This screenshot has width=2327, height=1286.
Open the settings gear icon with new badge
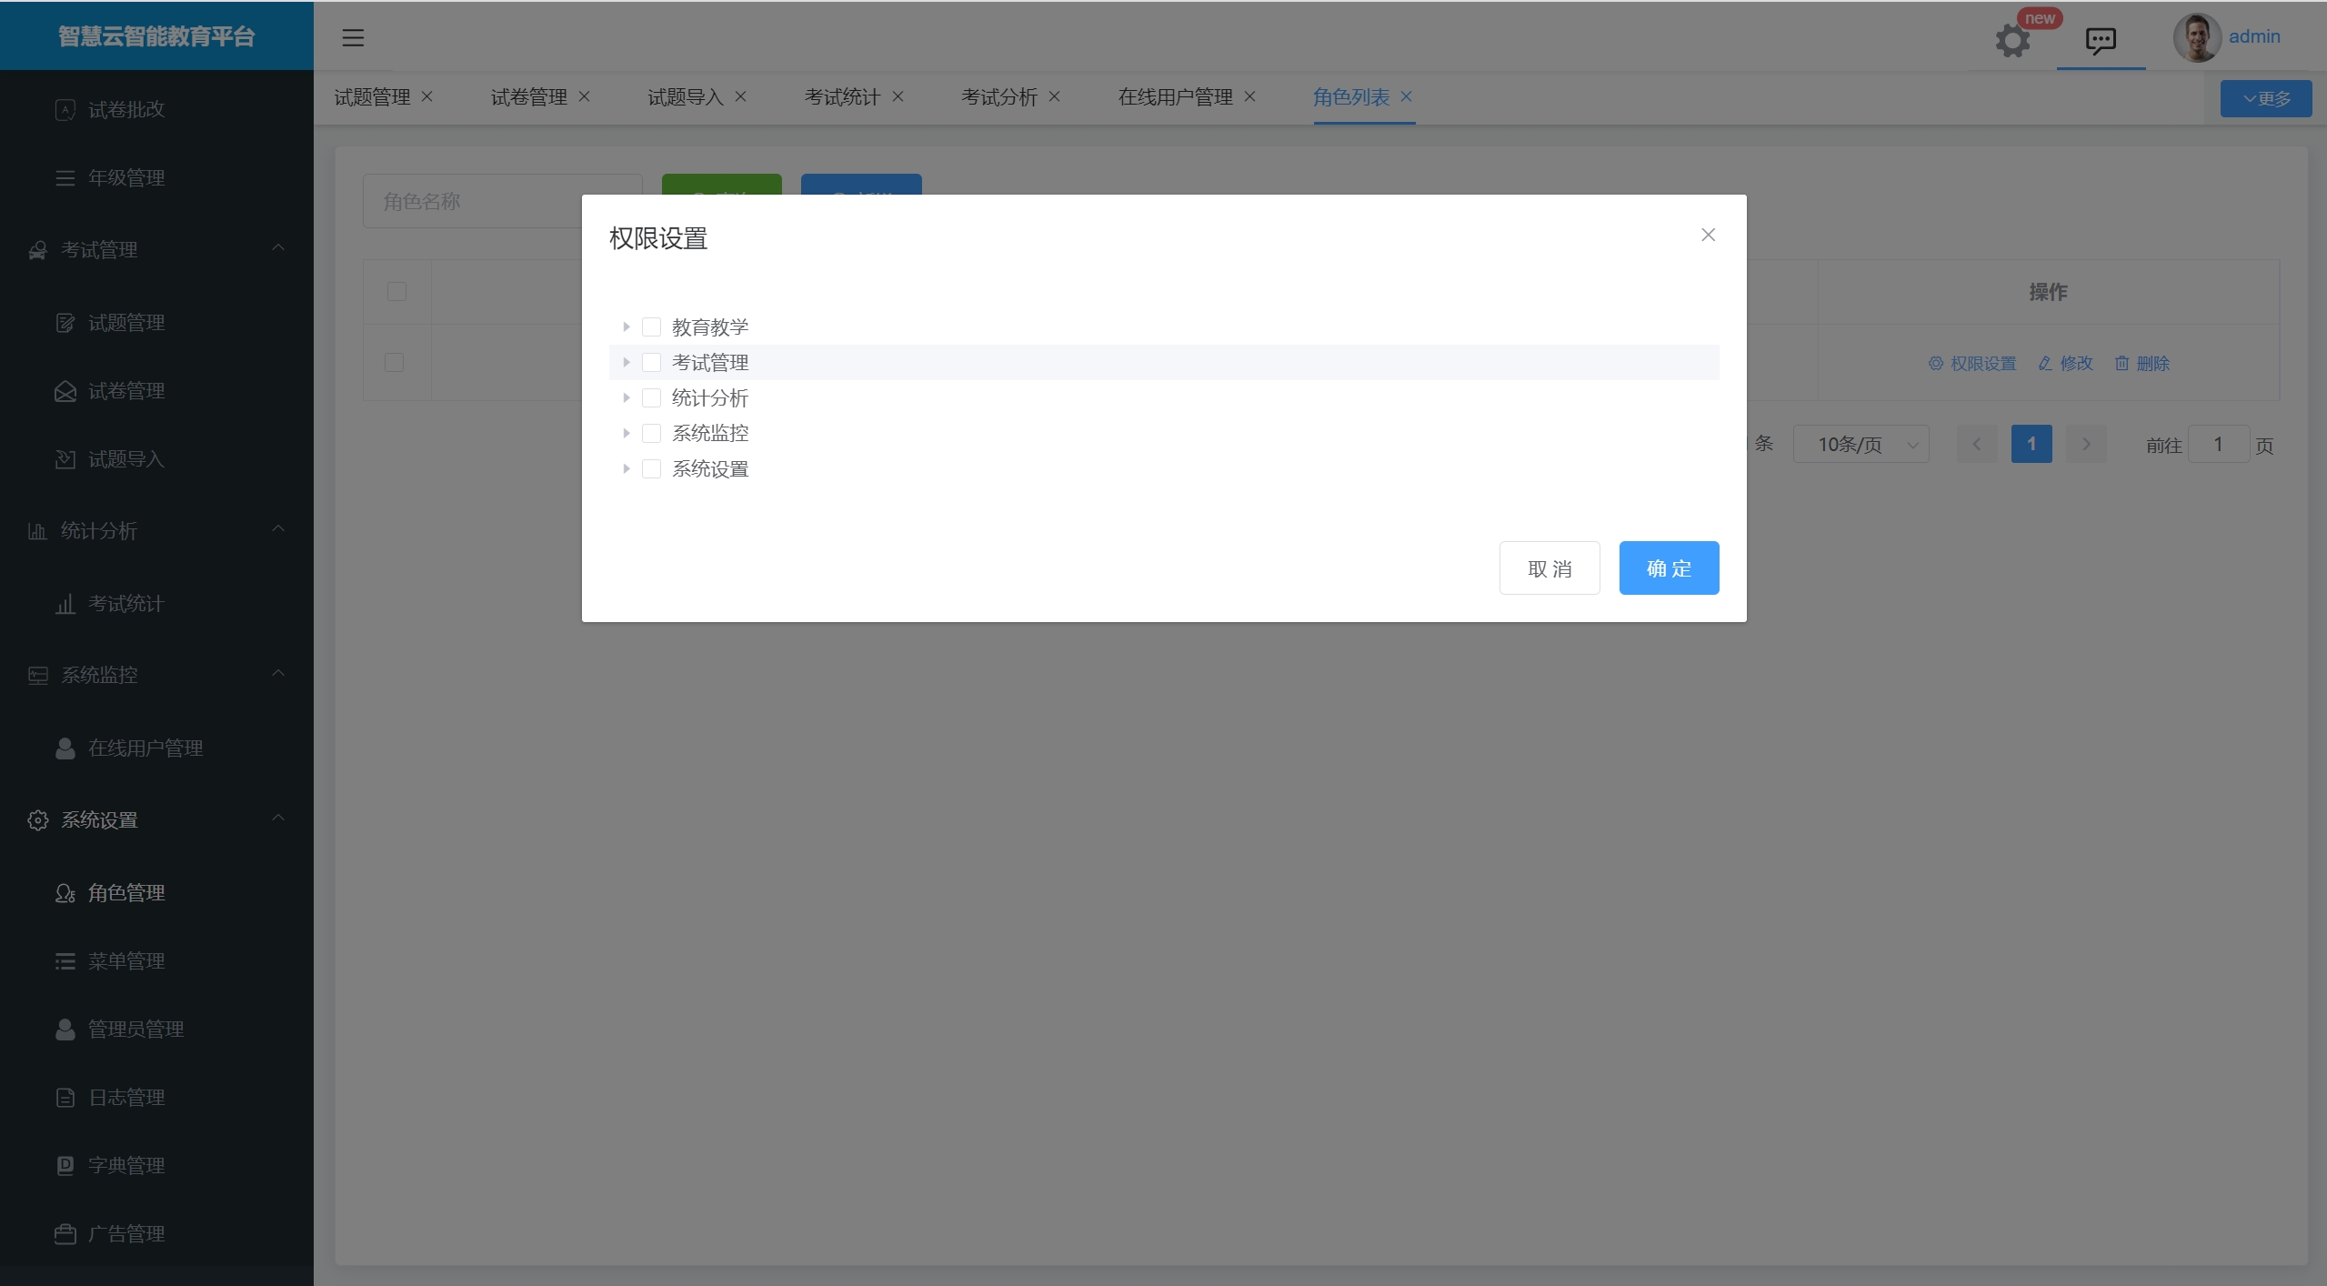2011,40
